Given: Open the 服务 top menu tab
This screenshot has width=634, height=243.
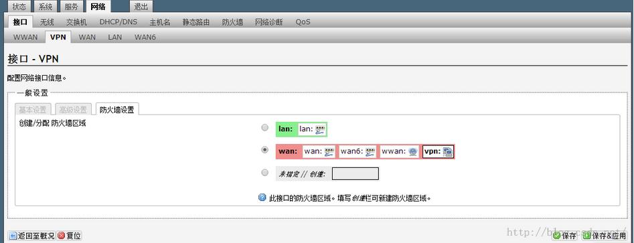Looking at the screenshot, I should 71,7.
